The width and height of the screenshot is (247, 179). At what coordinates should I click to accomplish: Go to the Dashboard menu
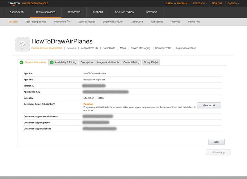click(x=17, y=12)
